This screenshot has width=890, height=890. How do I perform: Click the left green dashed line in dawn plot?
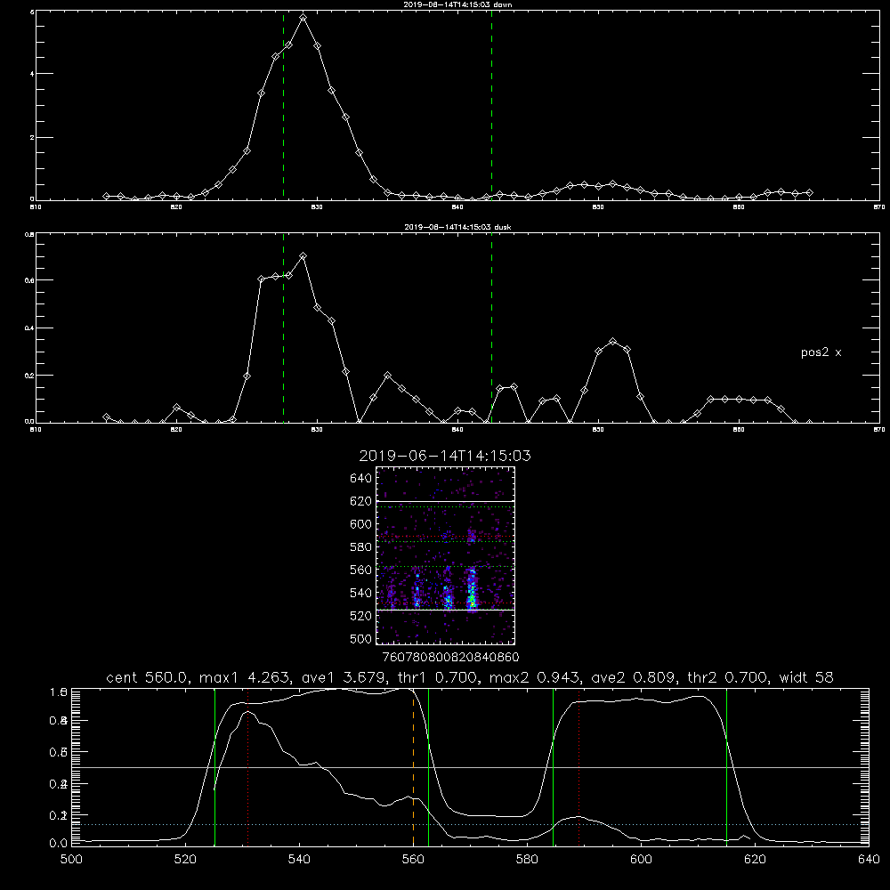pyautogui.click(x=283, y=106)
